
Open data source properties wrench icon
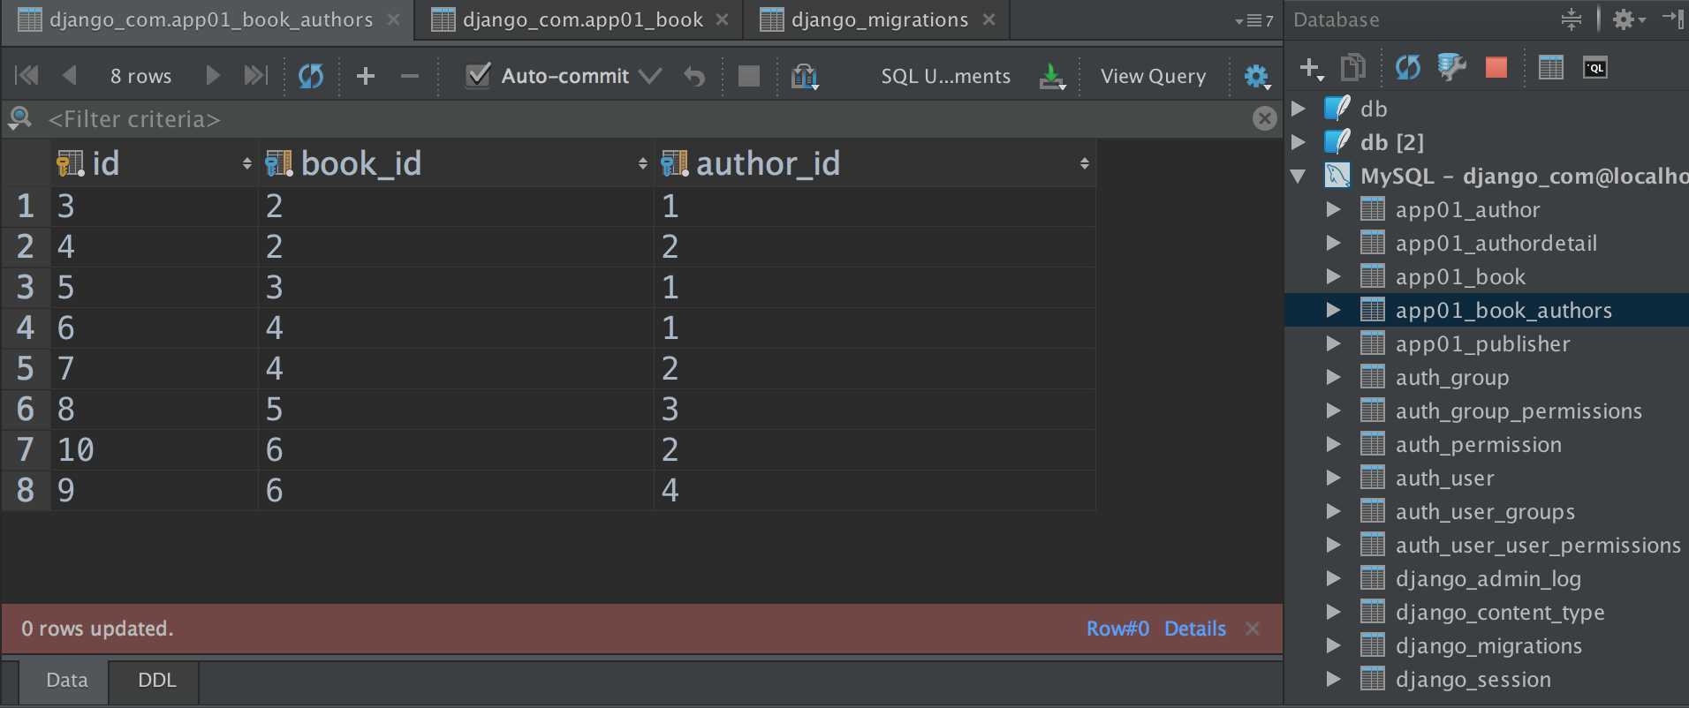(x=1451, y=67)
